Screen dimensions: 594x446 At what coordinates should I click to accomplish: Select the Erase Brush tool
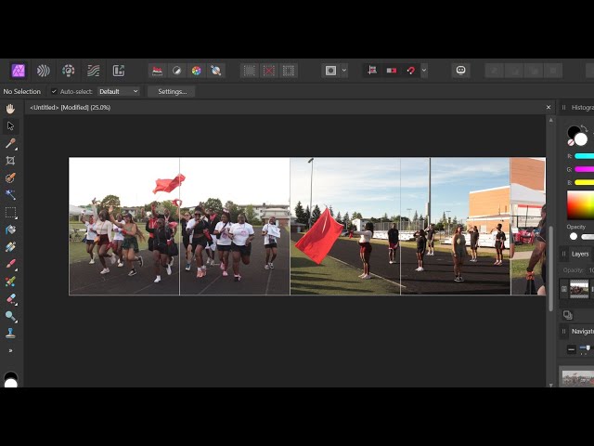point(10,299)
